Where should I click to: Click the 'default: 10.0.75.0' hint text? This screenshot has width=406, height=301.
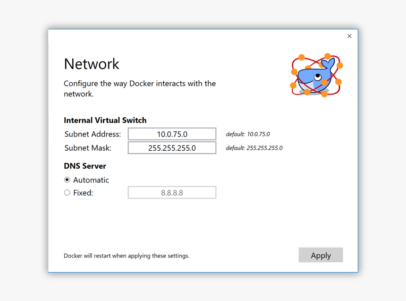click(248, 134)
